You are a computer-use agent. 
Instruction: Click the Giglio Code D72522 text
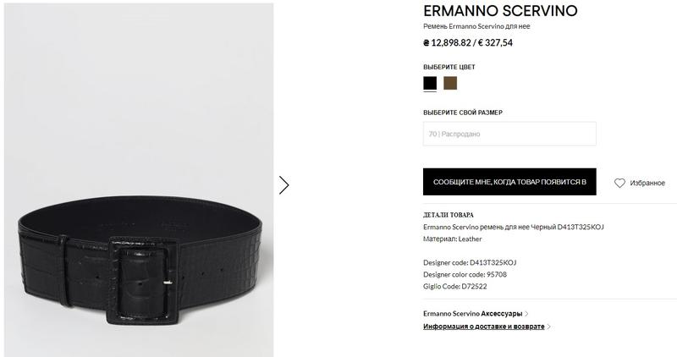(455, 286)
